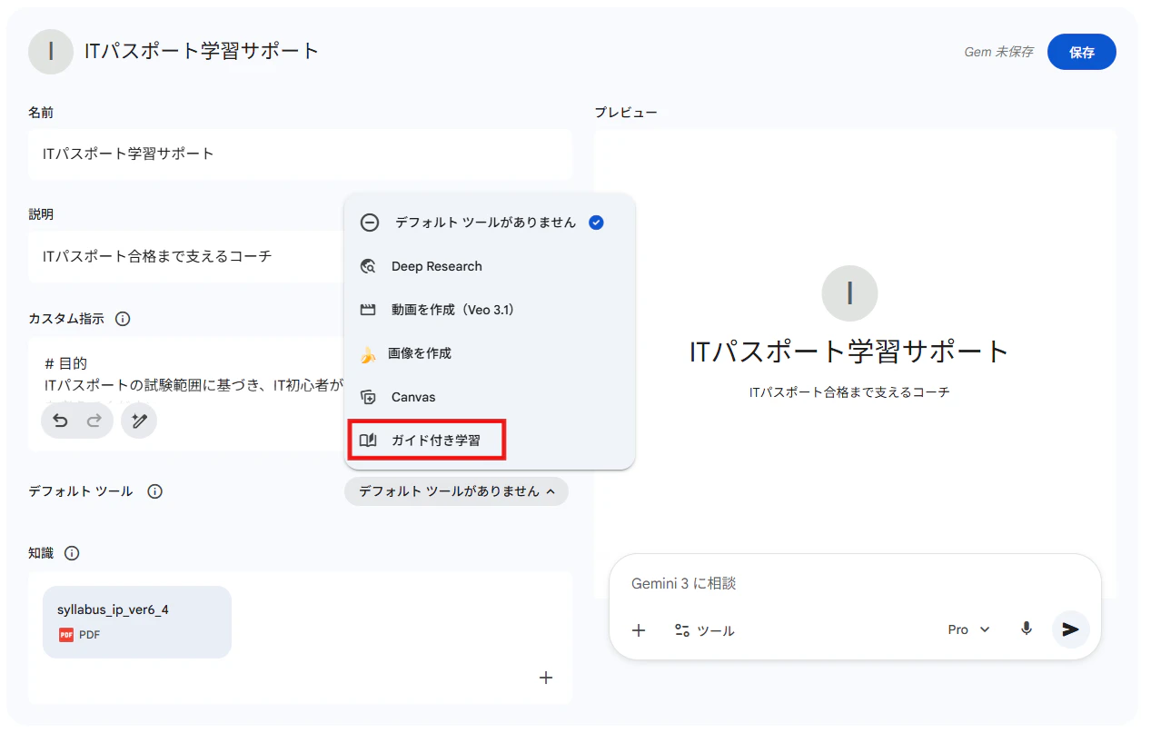Select Deep Research from tool menu

(x=490, y=266)
